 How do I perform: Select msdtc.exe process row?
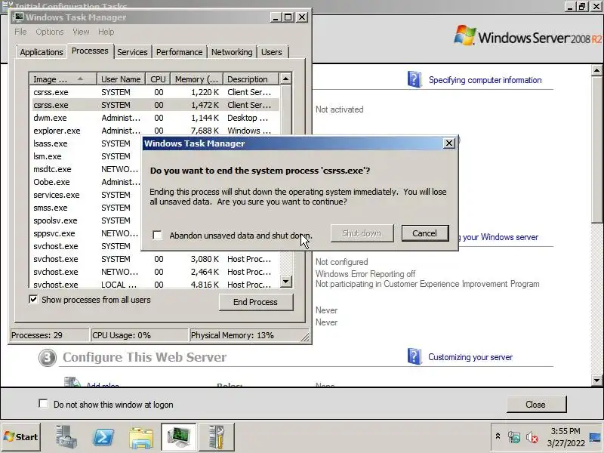85,169
